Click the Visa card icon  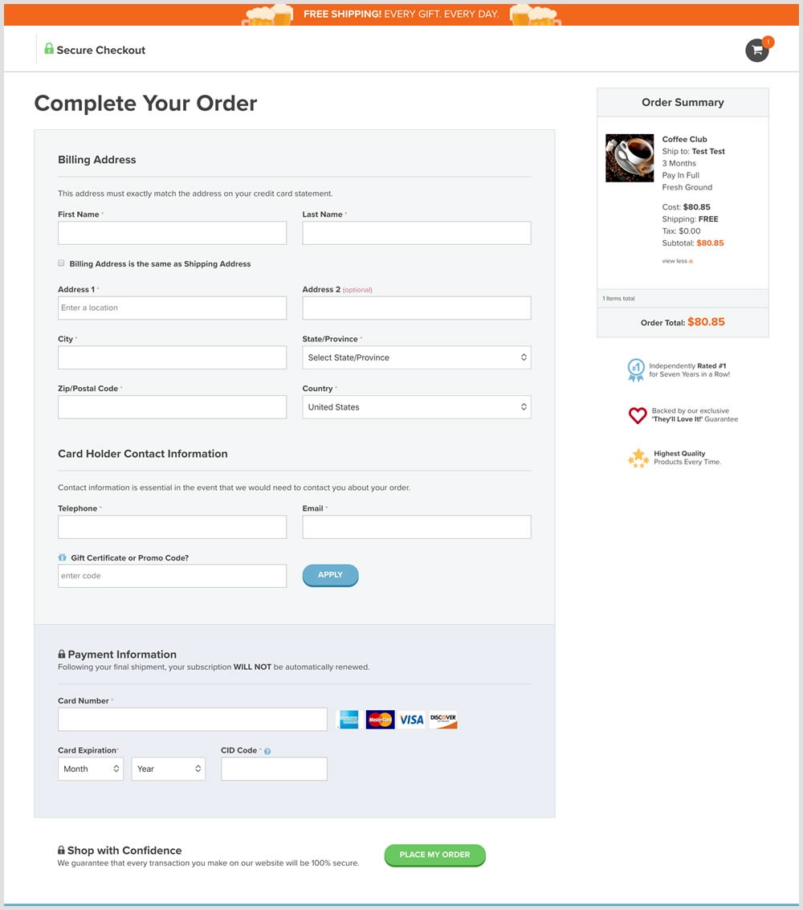[411, 720]
